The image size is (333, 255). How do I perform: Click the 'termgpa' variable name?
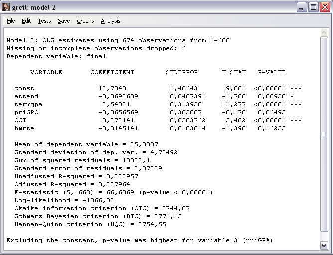coord(28,105)
